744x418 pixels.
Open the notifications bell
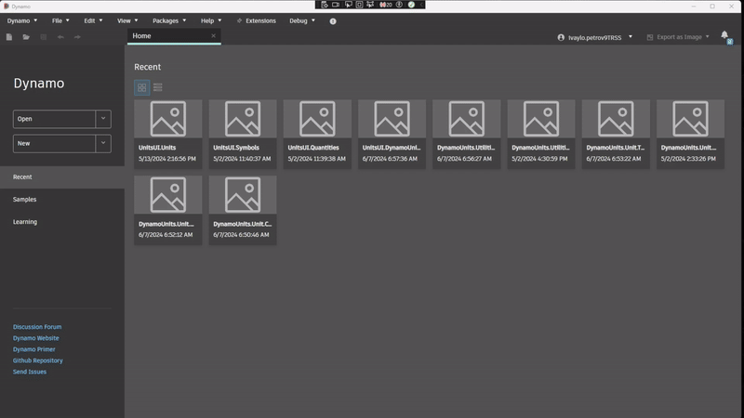pyautogui.click(x=724, y=36)
